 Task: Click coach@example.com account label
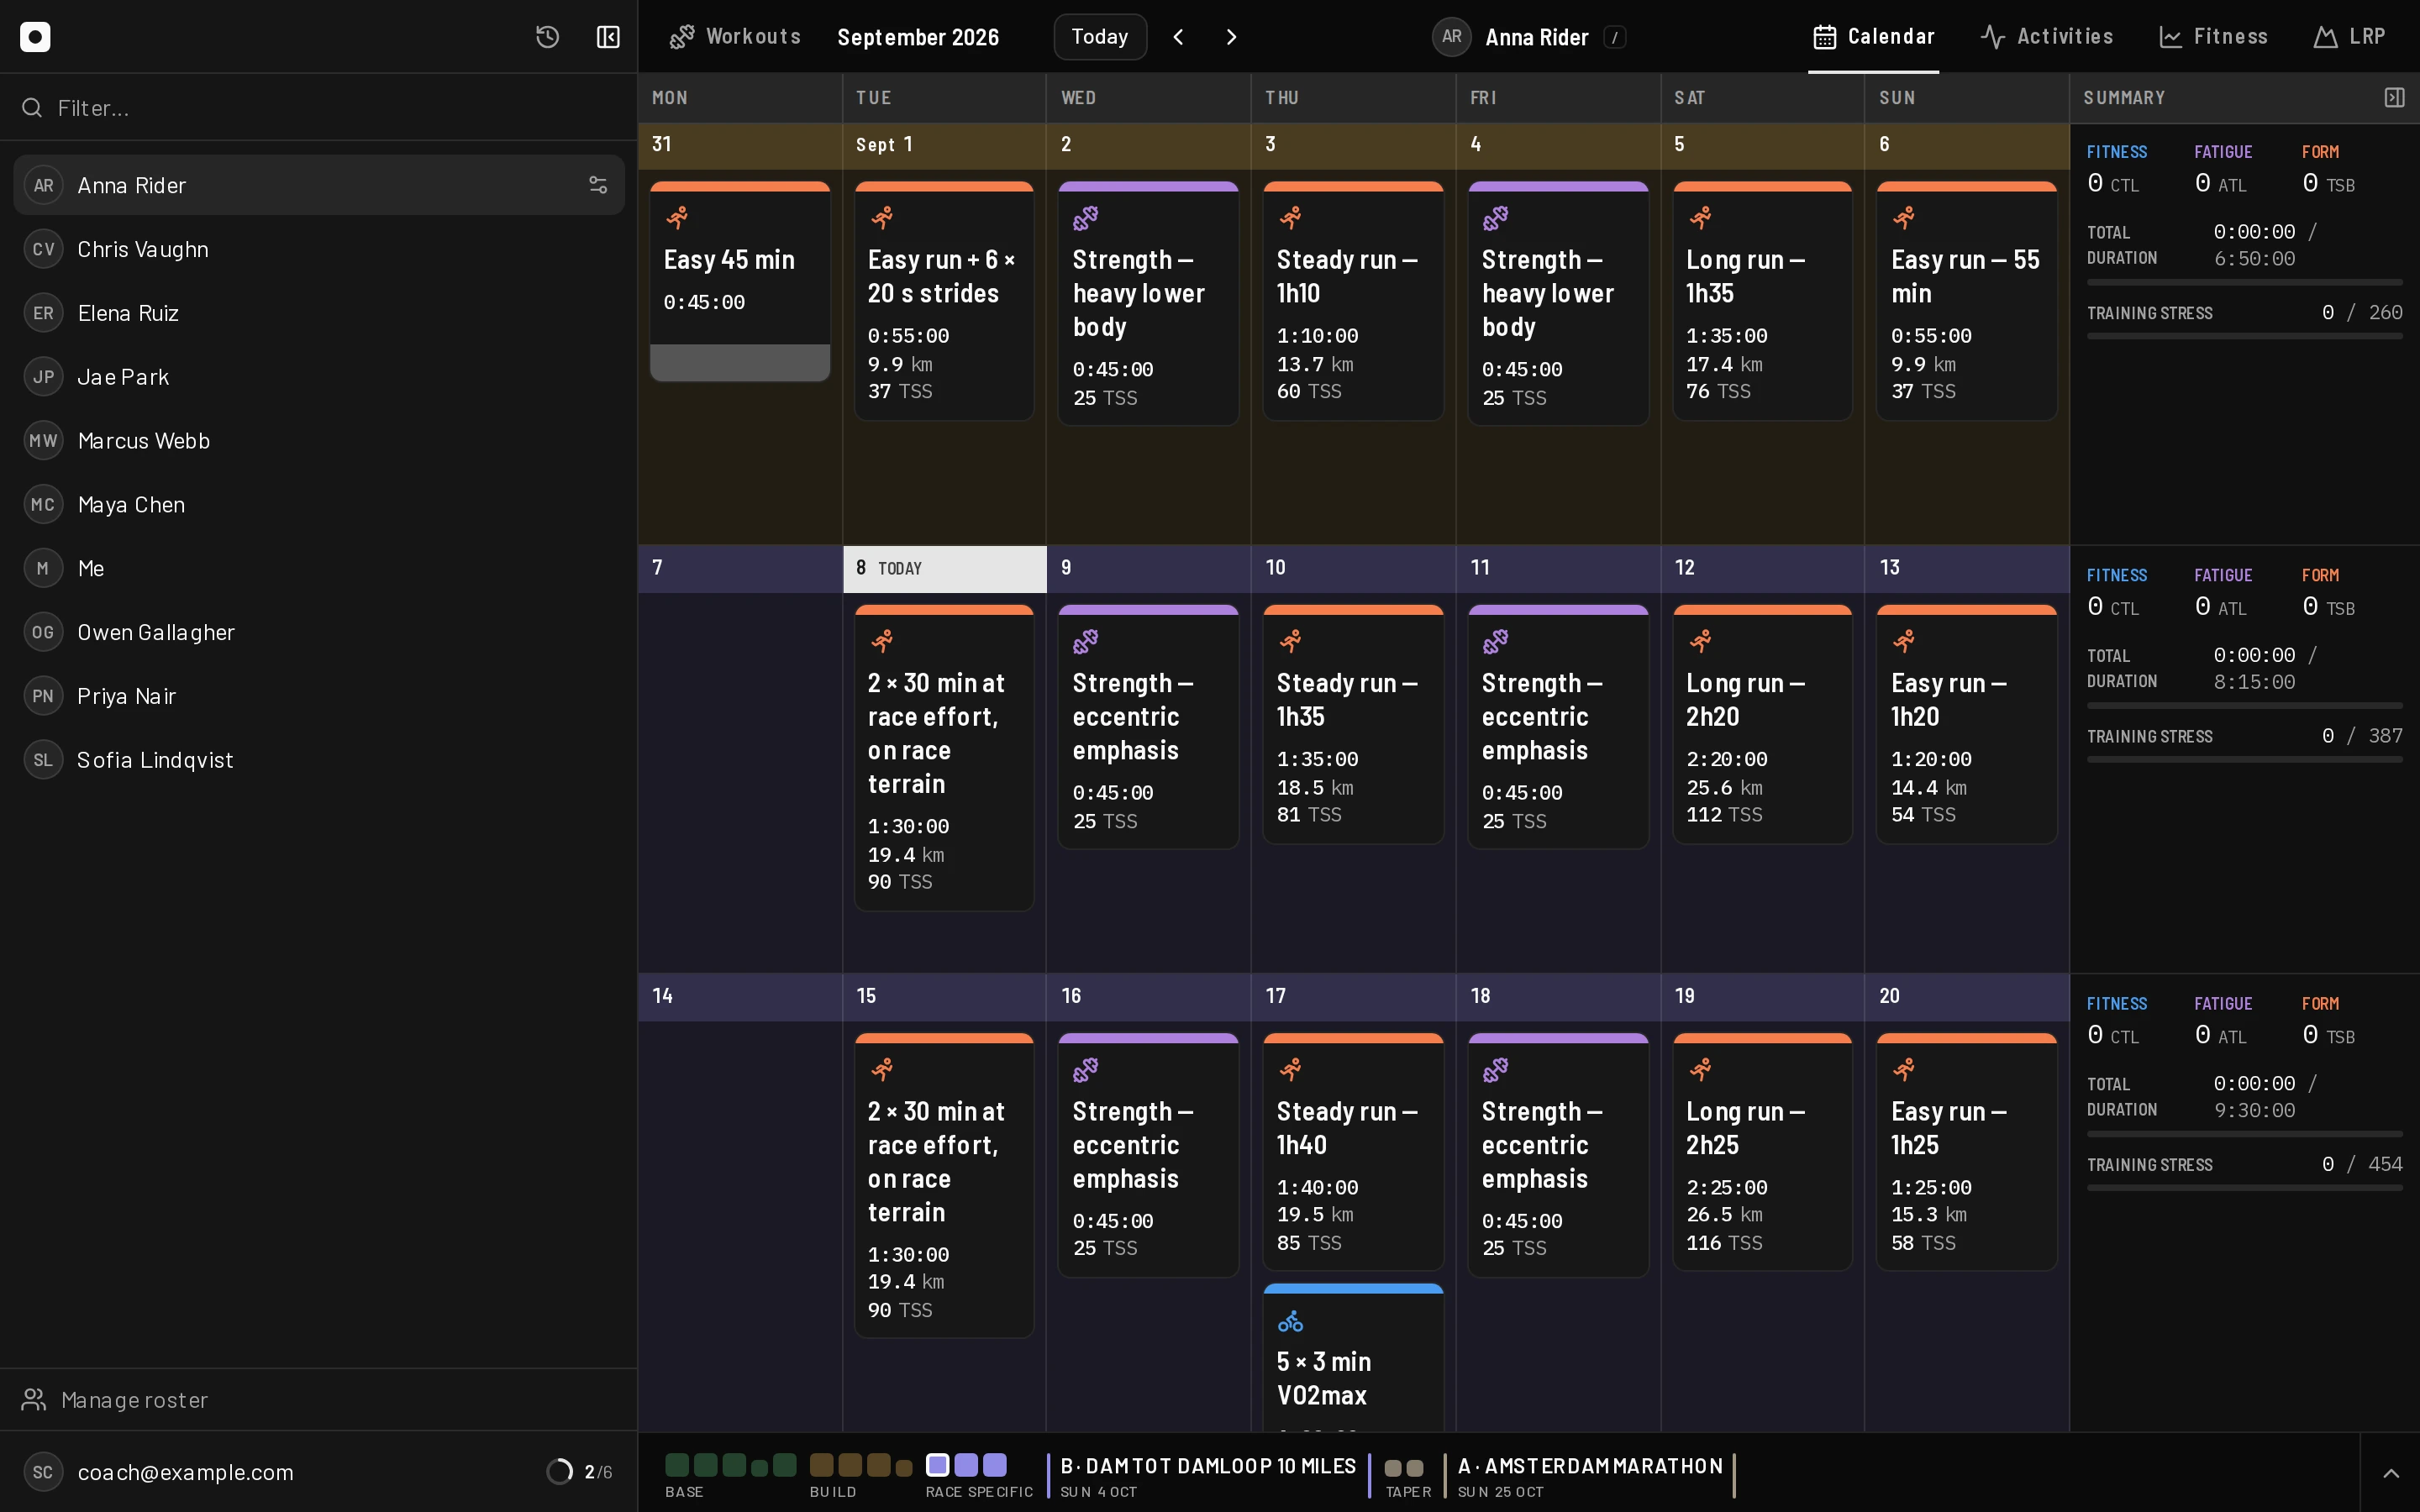pos(185,1472)
